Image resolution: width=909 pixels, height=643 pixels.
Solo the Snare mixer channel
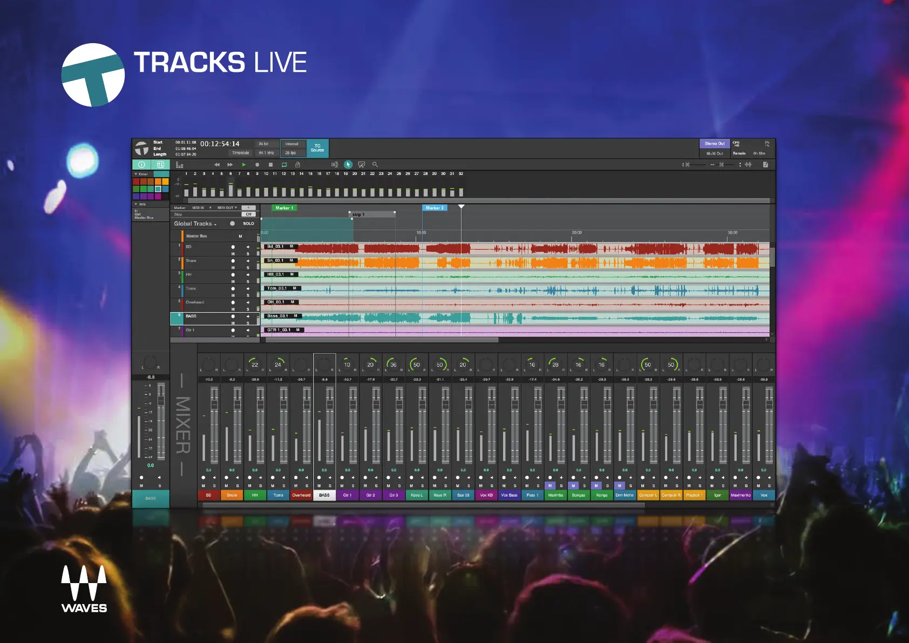(238, 486)
